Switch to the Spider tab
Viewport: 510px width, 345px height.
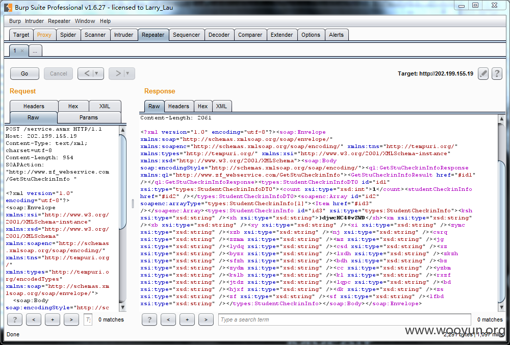point(68,35)
